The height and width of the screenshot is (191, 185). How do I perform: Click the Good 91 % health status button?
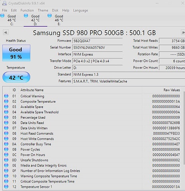(16, 53)
